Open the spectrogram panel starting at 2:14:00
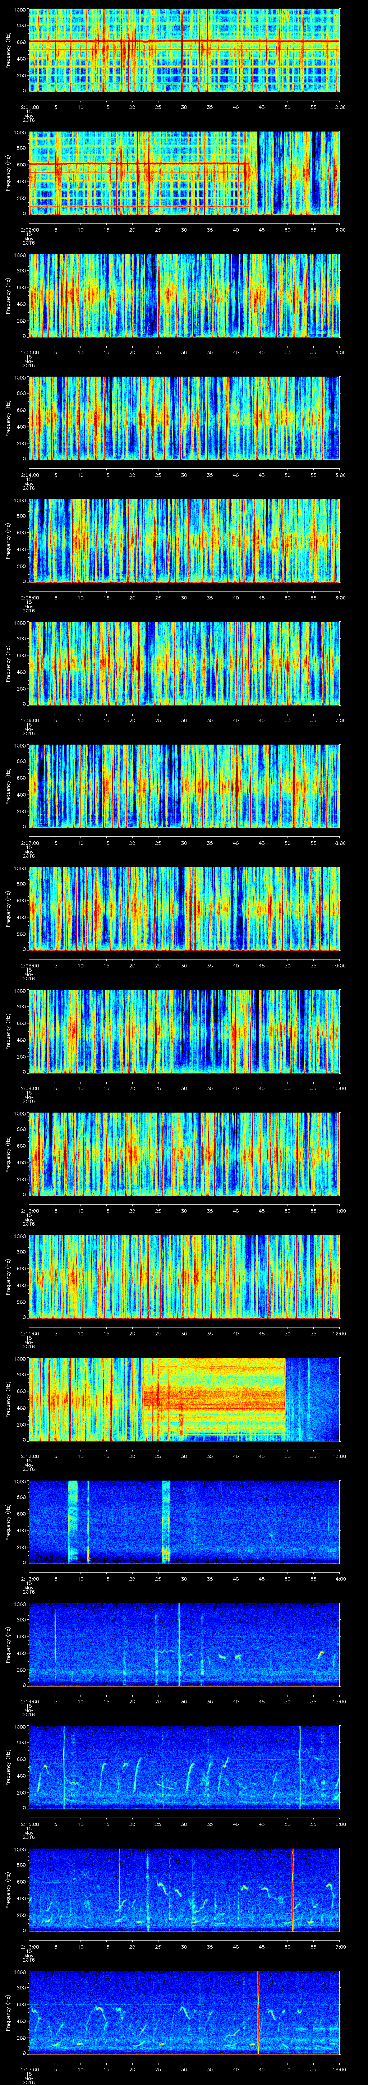 click(184, 1645)
